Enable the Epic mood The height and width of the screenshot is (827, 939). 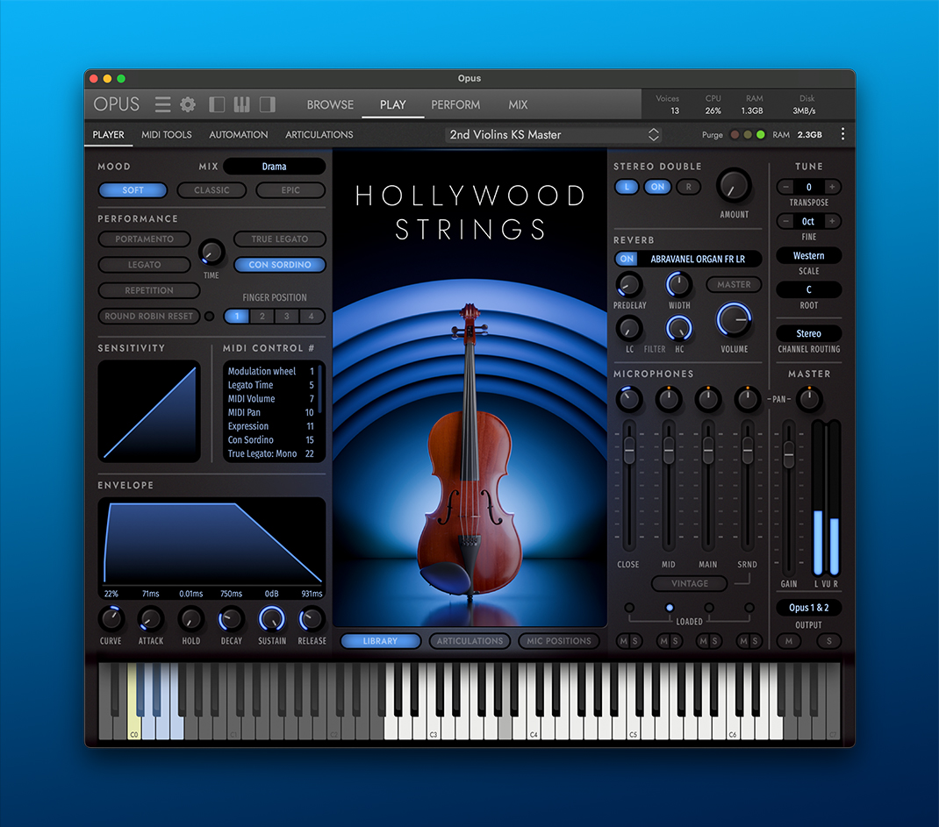[290, 190]
